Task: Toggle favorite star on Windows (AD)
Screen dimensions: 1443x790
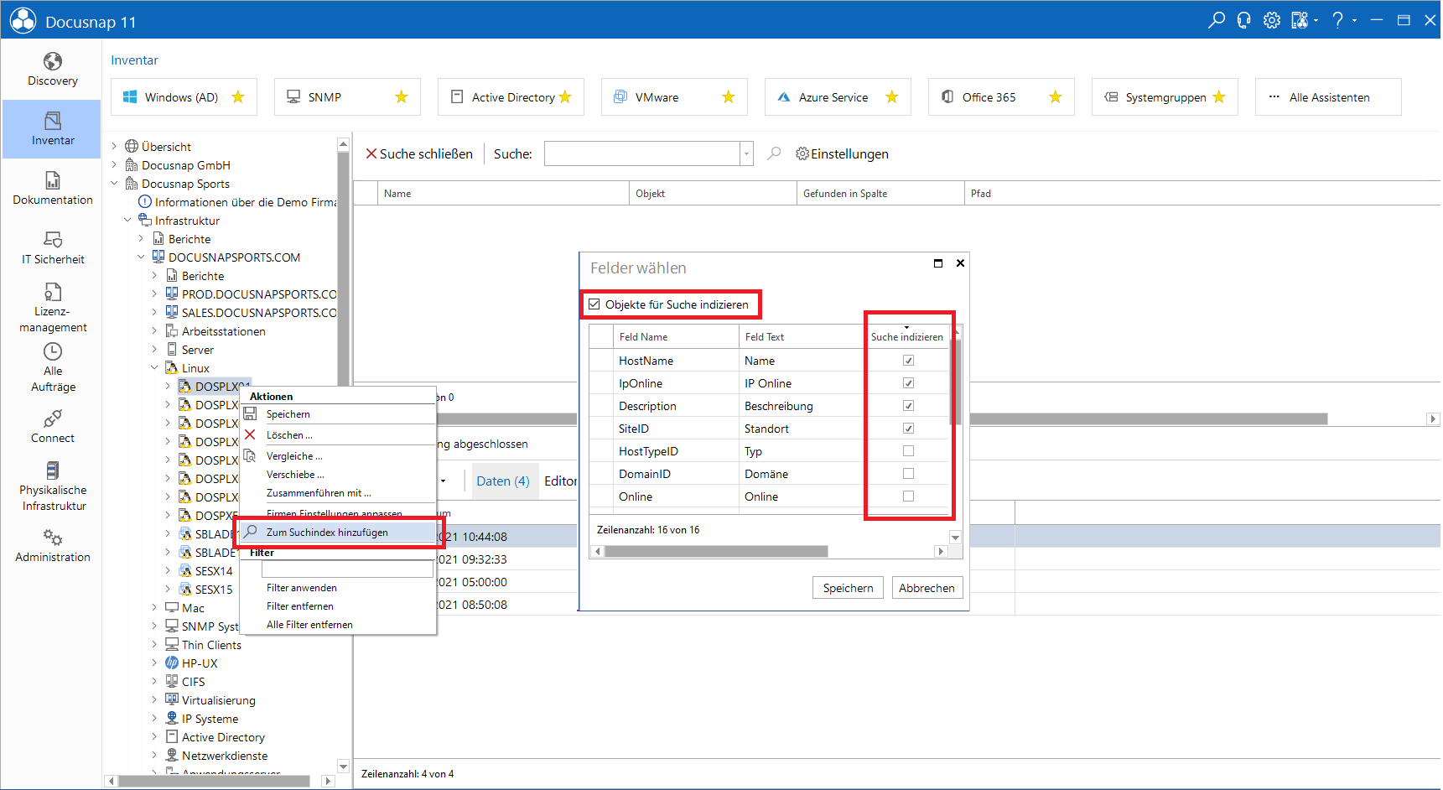Action: [238, 97]
